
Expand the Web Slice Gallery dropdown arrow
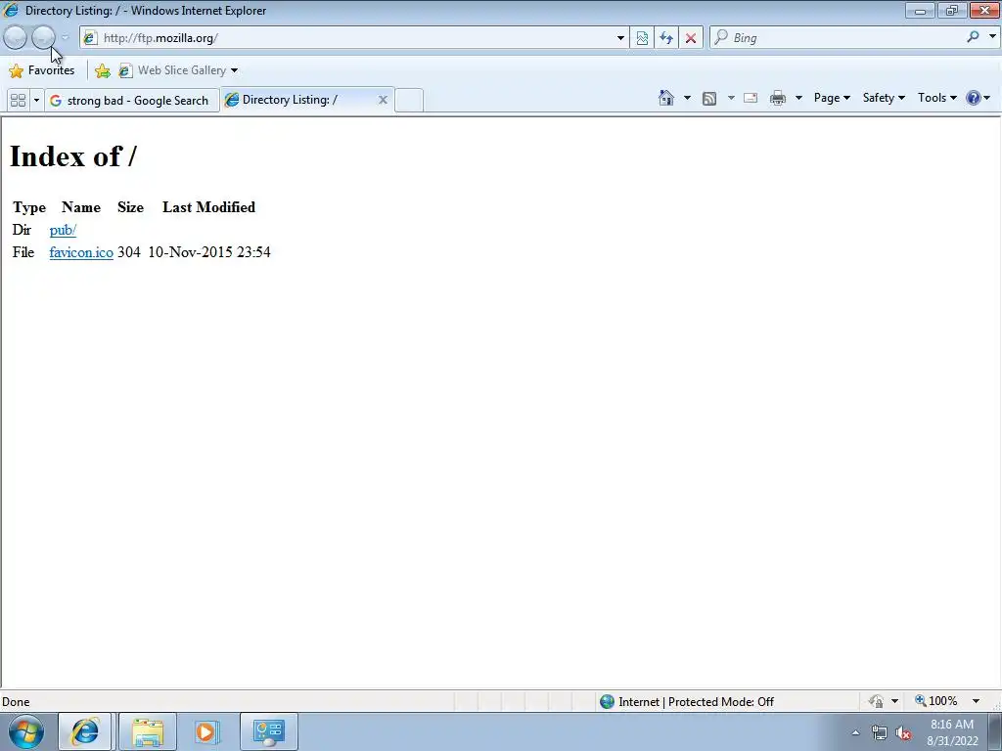click(x=235, y=70)
